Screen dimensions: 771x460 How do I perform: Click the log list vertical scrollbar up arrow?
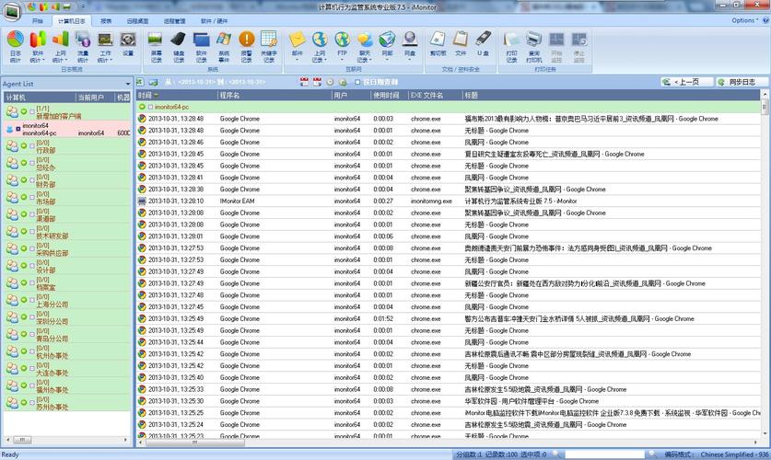(x=765, y=94)
